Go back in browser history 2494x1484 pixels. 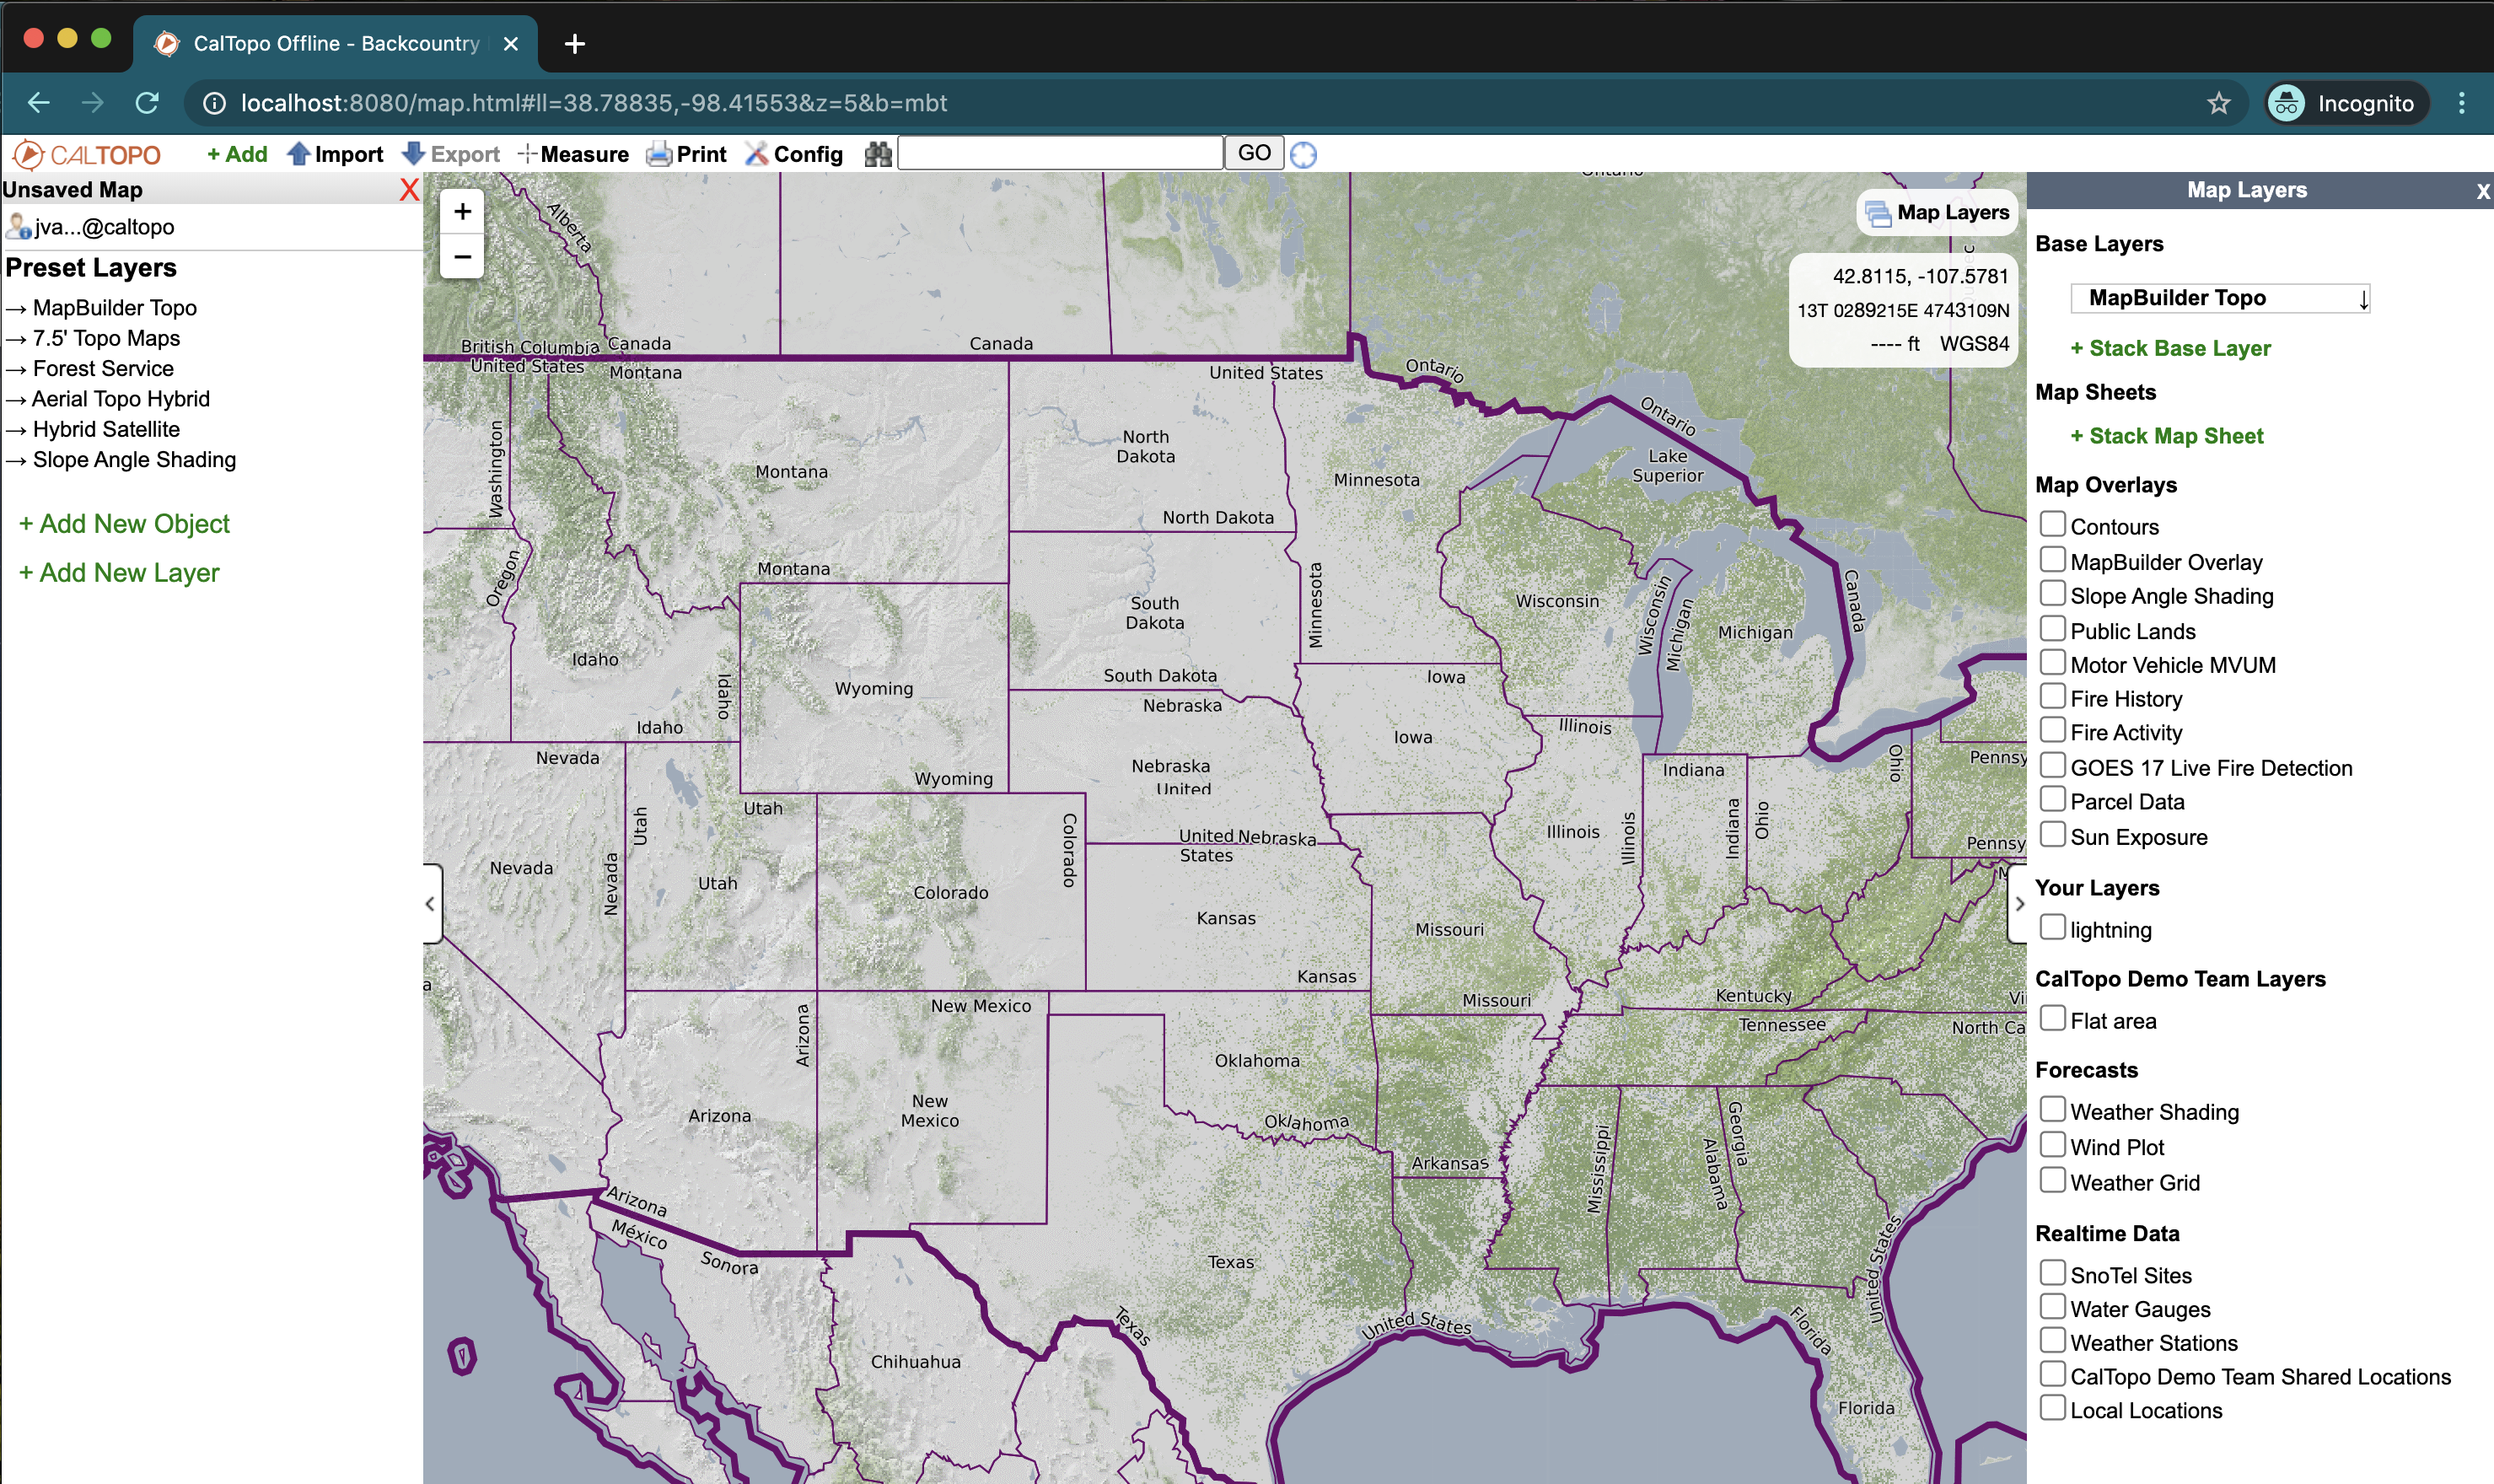point(39,103)
